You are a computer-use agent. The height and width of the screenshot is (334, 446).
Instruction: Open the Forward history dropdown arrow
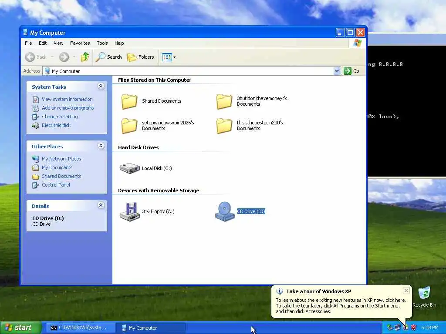[74, 57]
